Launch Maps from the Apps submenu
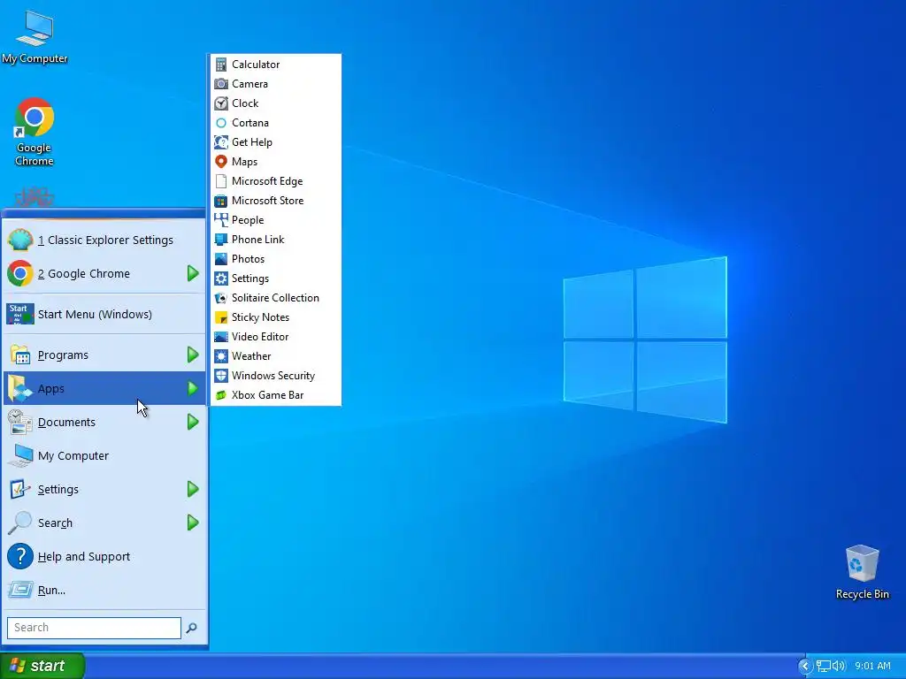906x679 pixels. coord(276,162)
